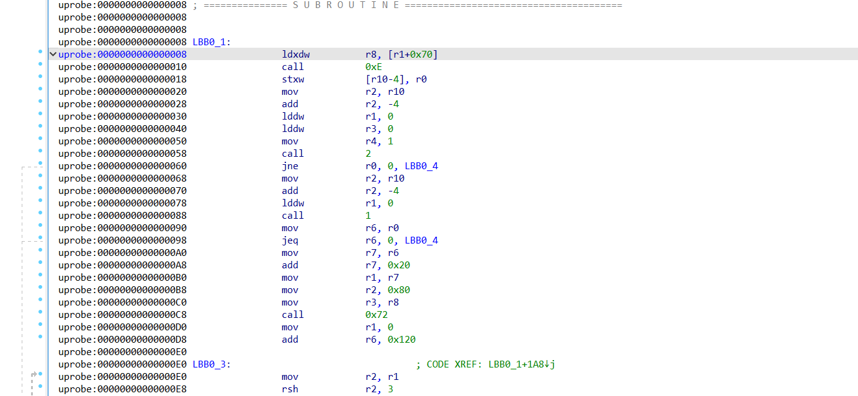Click operand r6, 0x120
This screenshot has height=396, width=858.
[x=390, y=340]
